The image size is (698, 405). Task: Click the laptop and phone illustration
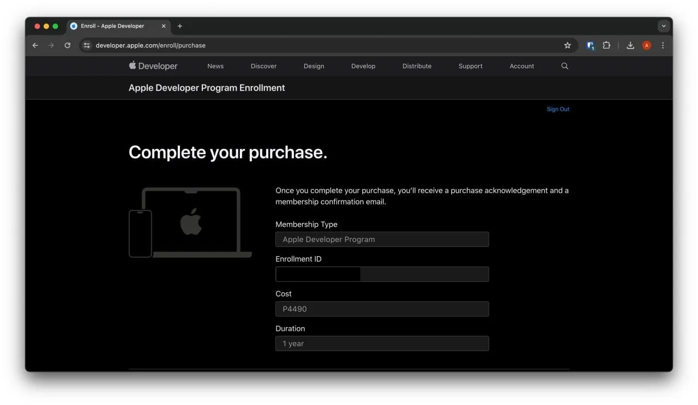(x=190, y=222)
